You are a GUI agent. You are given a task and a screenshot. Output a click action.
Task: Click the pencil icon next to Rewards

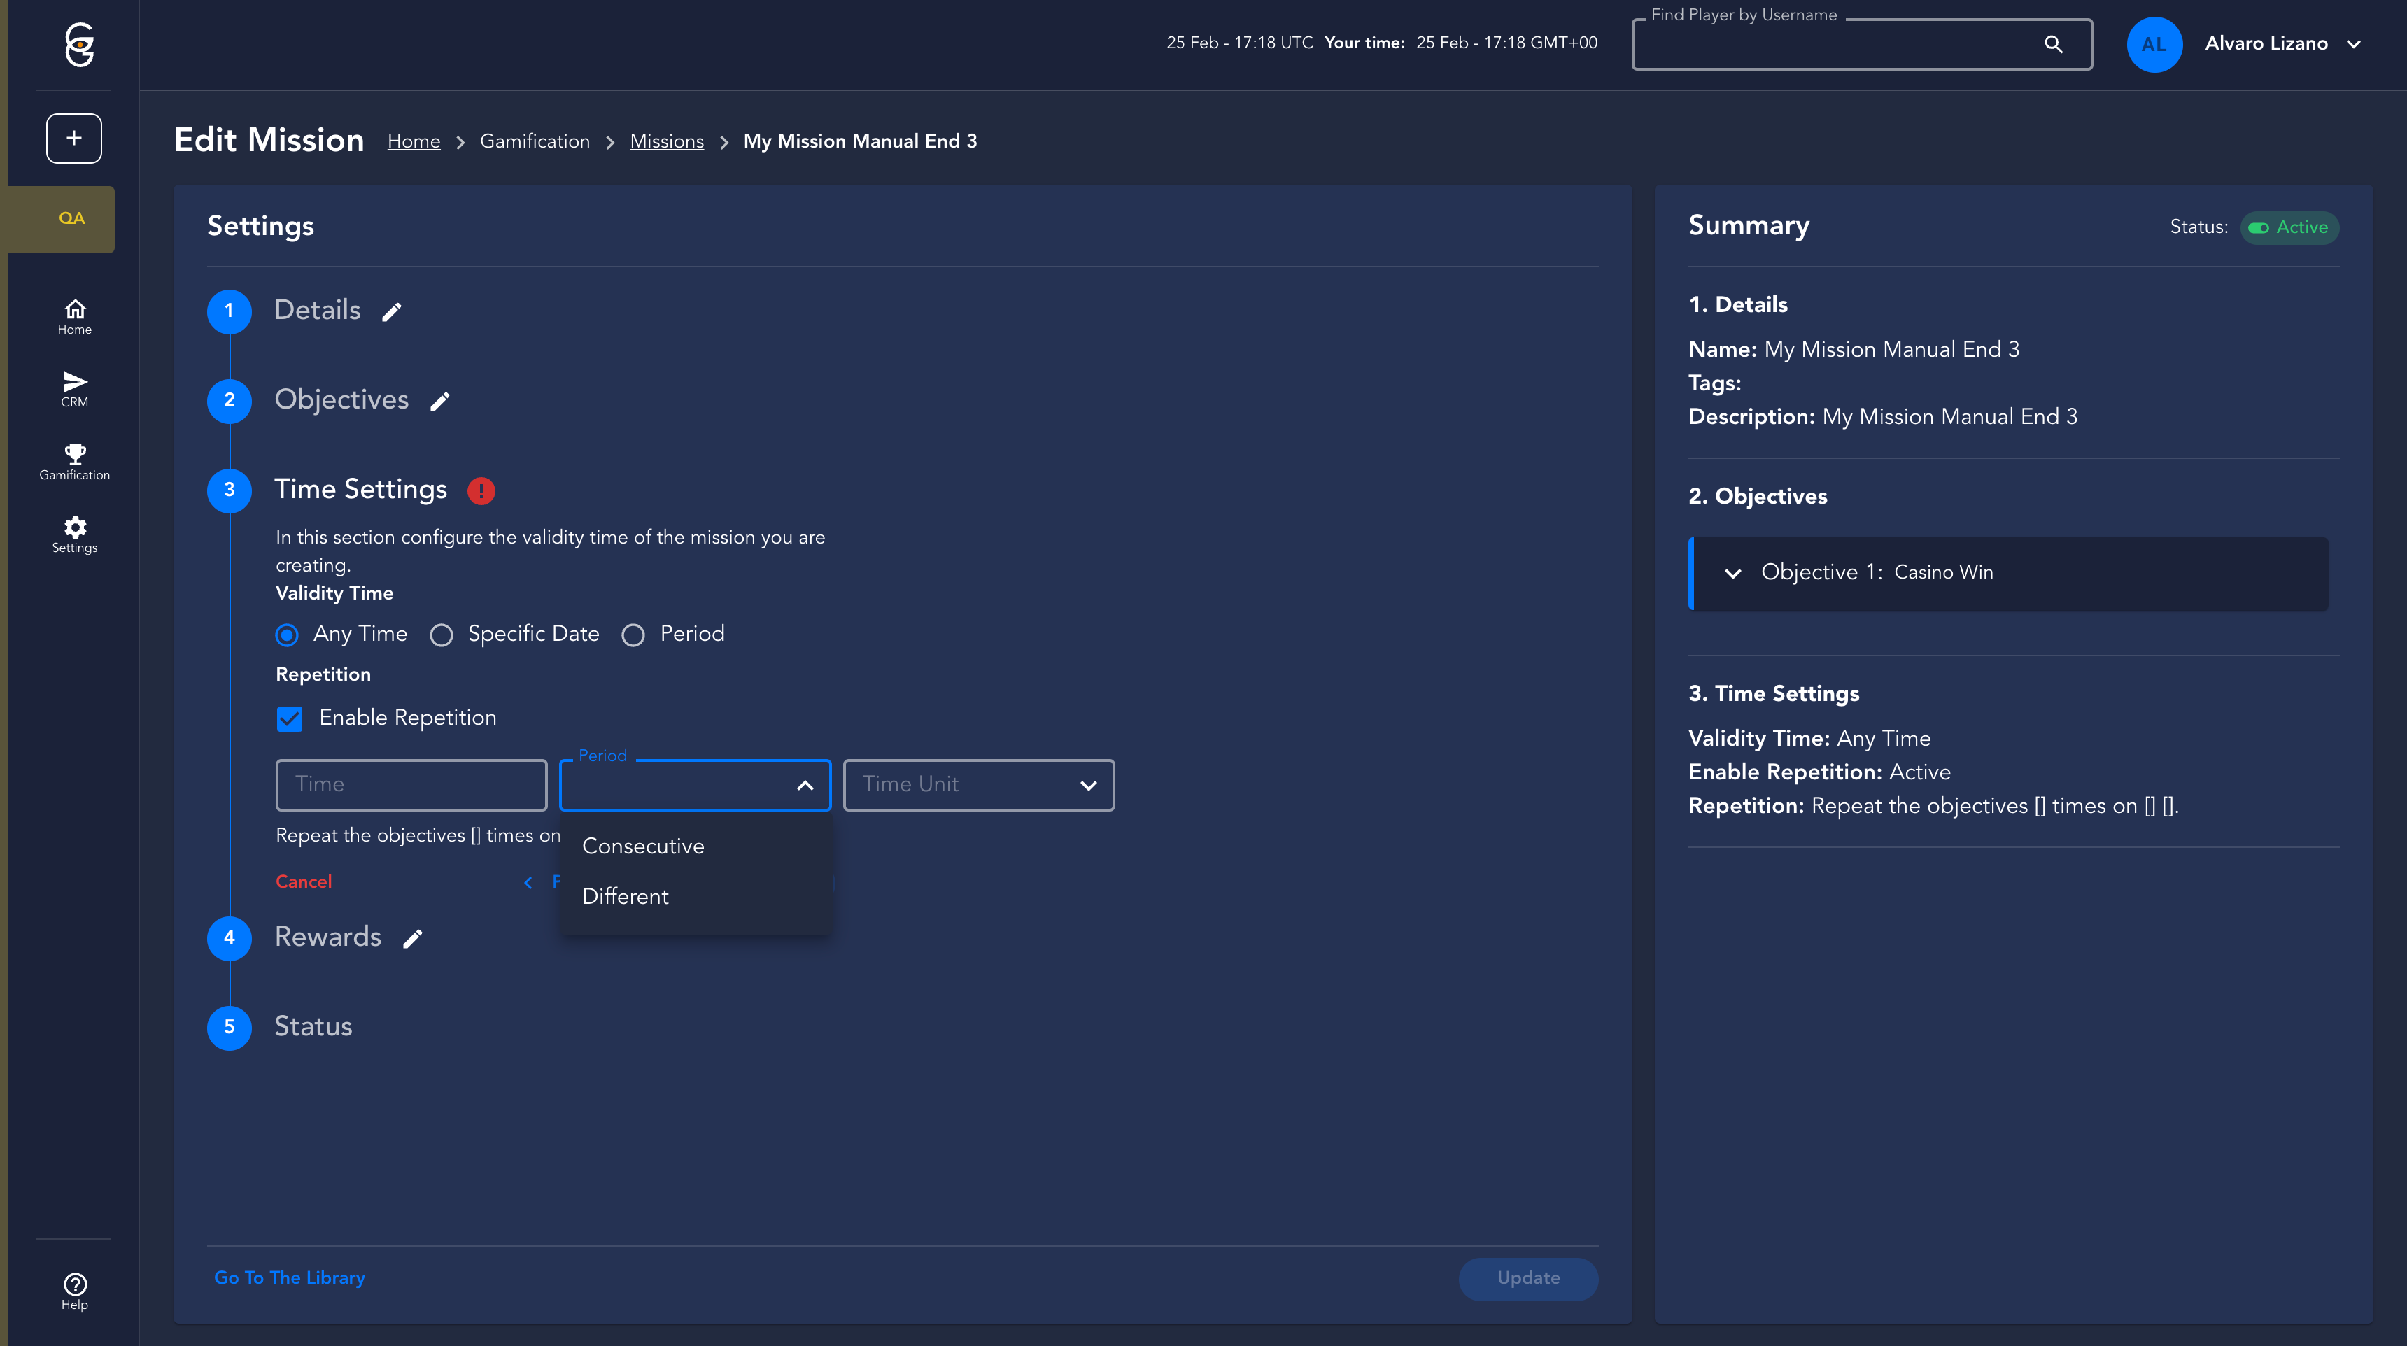click(x=412, y=939)
